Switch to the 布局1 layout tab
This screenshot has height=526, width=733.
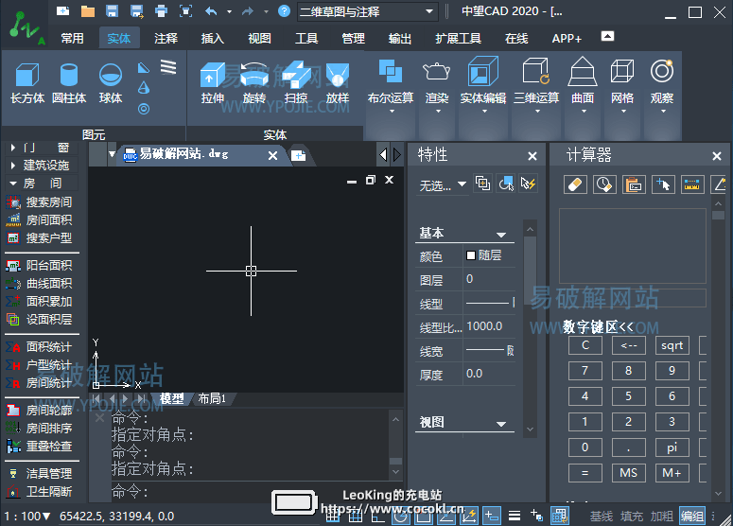click(212, 398)
